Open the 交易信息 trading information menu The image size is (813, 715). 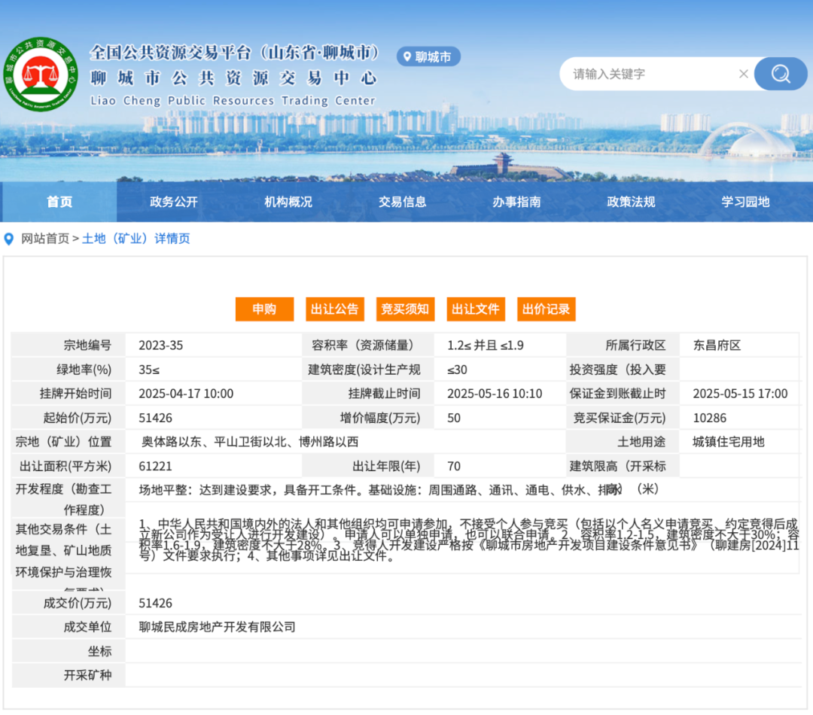pyautogui.click(x=401, y=202)
